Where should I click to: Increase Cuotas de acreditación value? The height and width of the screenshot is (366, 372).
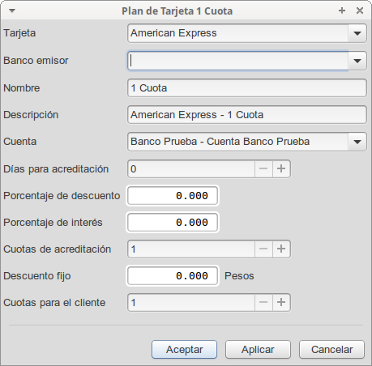pyautogui.click(x=281, y=249)
